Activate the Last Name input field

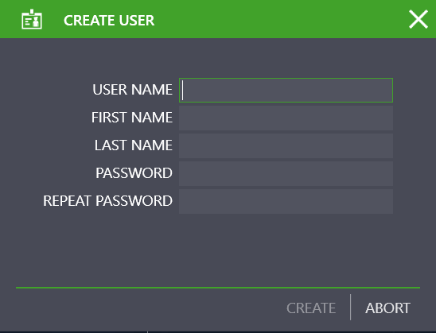point(286,145)
